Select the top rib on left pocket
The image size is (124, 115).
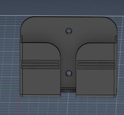(x=40, y=61)
